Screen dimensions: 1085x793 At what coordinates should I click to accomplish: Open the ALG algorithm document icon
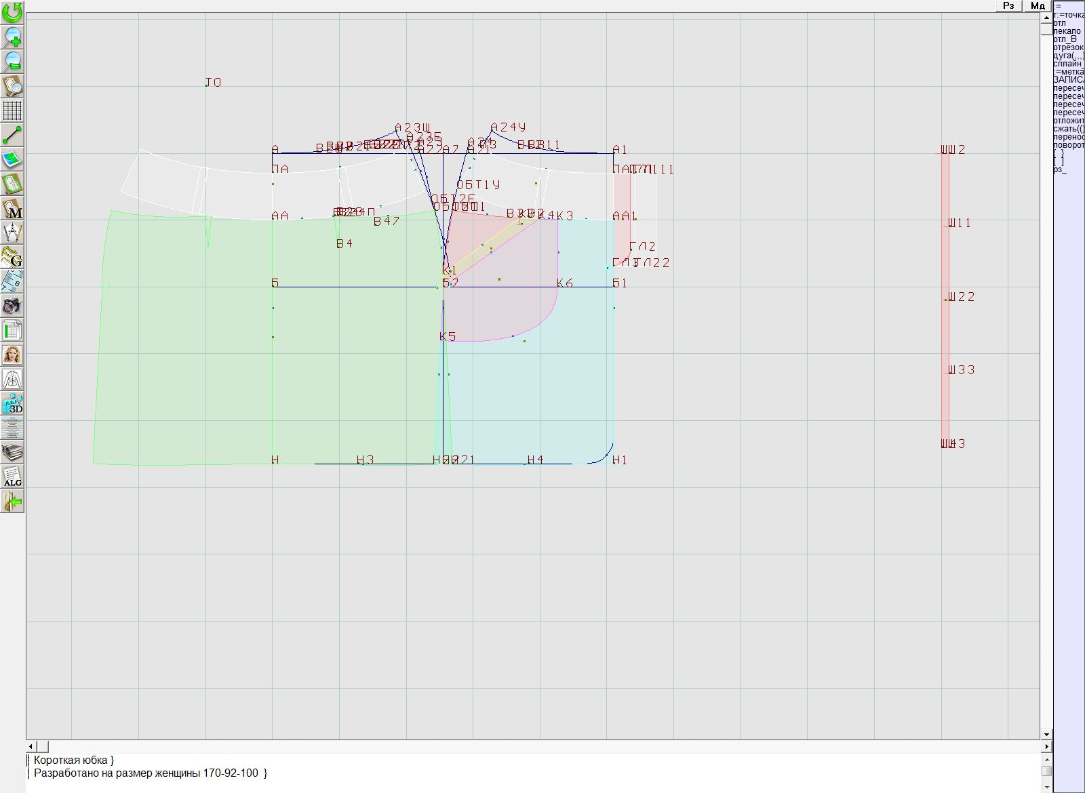pos(12,476)
